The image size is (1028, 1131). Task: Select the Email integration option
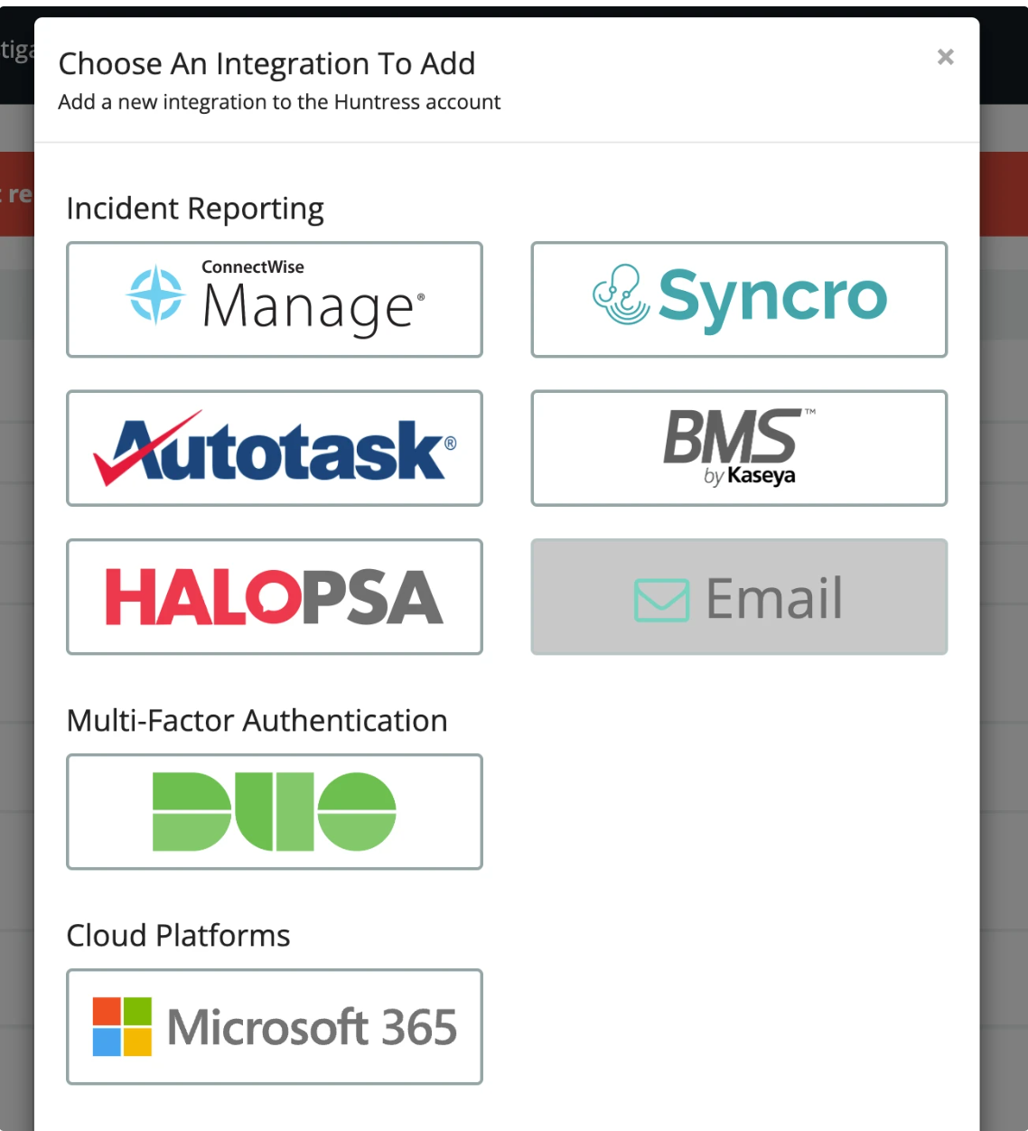pyautogui.click(x=739, y=597)
